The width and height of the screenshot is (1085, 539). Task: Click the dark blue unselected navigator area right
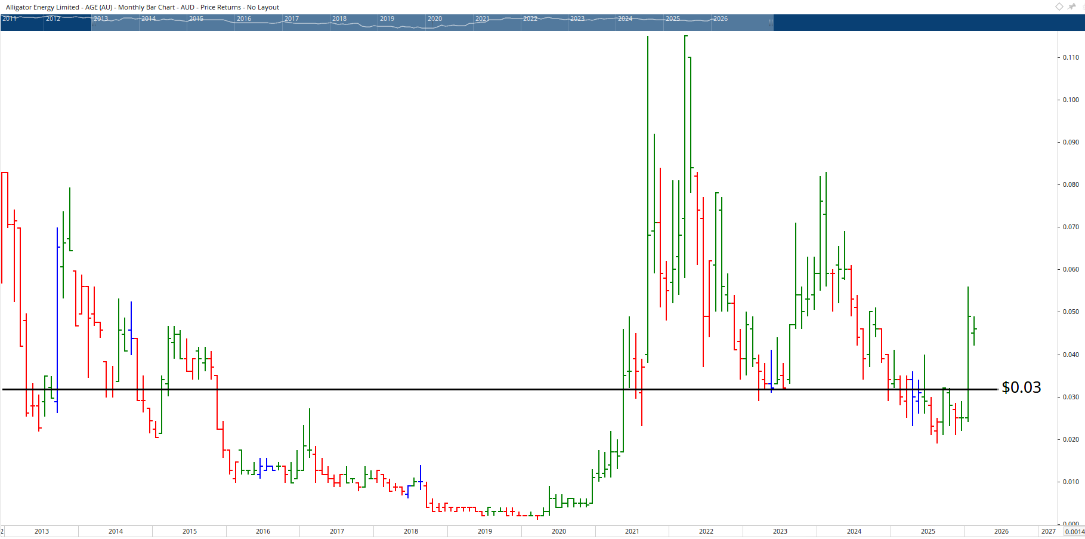925,23
